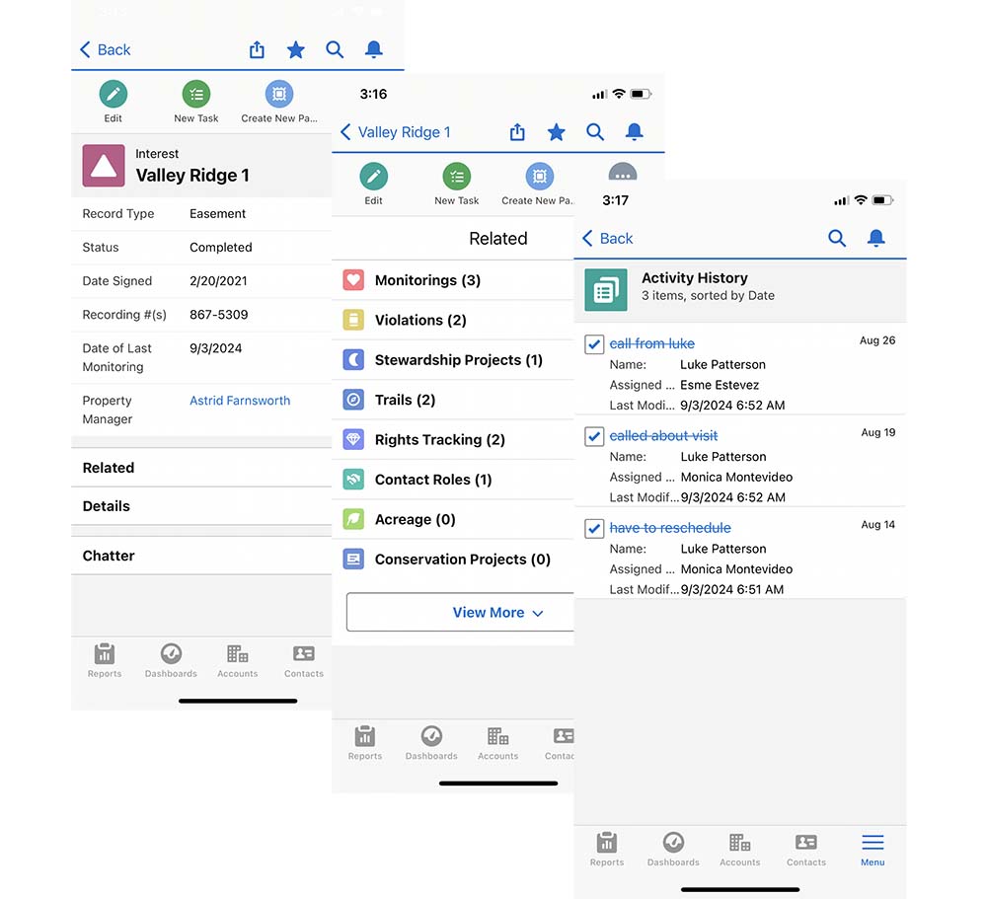Expand the View More dropdown
Viewport: 987px width, 899px height.
pos(496,613)
